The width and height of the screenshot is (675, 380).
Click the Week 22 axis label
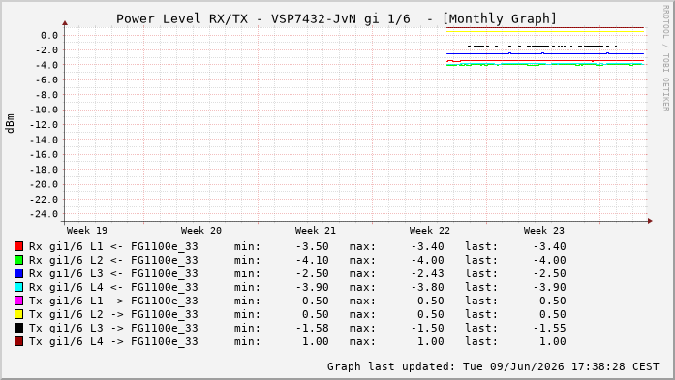pyautogui.click(x=430, y=231)
